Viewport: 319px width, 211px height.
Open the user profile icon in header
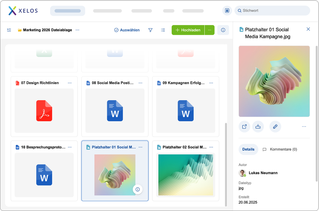tap(227, 11)
